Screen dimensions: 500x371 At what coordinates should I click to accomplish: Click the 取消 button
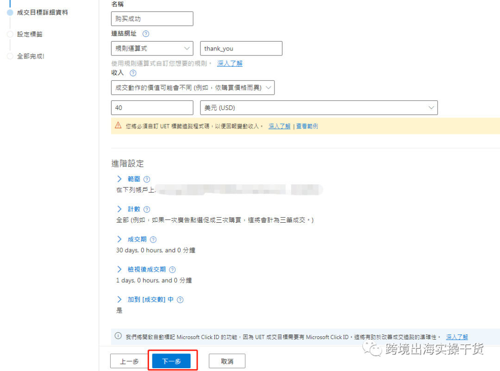tap(227, 361)
